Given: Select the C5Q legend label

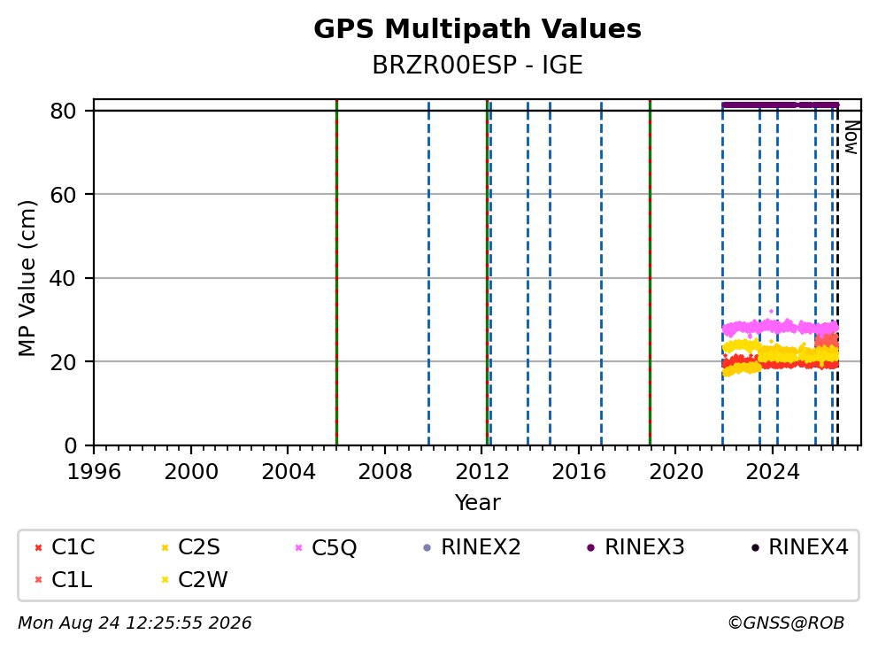Looking at the screenshot, I should tap(334, 547).
